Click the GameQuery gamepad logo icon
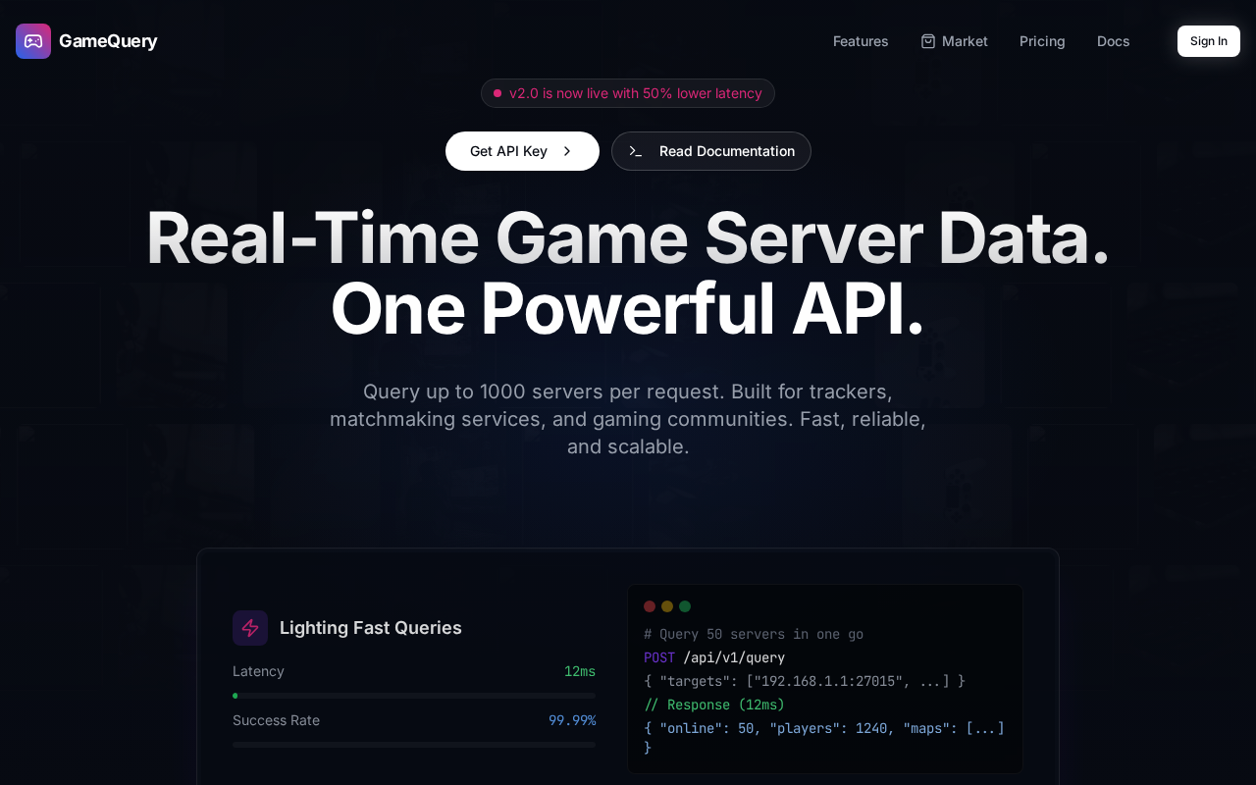This screenshot has height=785, width=1256. click(33, 41)
